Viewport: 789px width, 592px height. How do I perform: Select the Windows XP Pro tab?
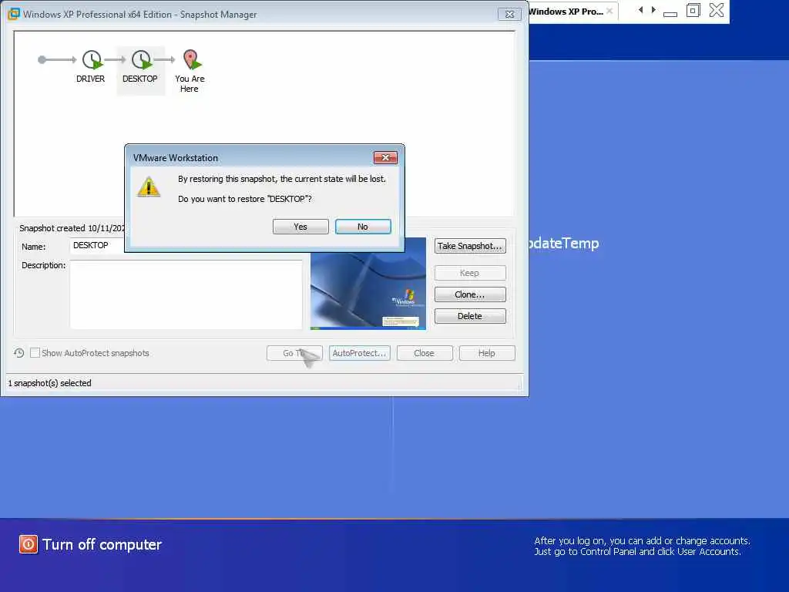[566, 12]
